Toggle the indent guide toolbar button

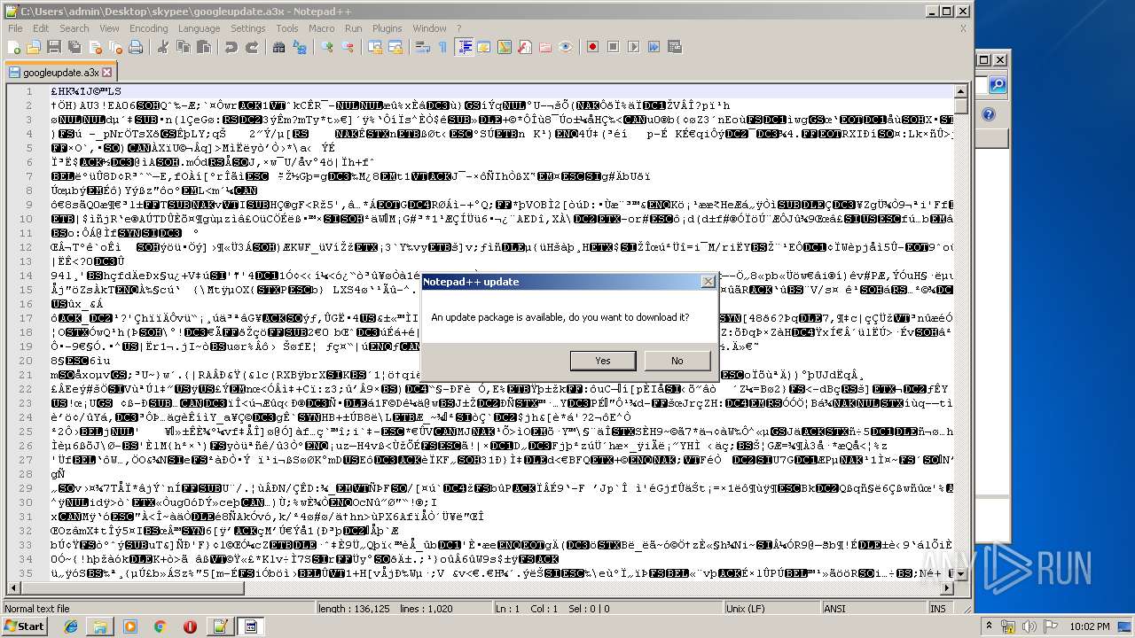[x=465, y=47]
